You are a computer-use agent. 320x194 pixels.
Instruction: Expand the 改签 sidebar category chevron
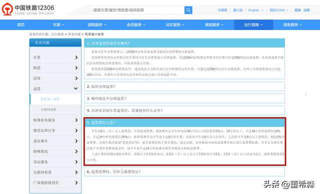[76, 78]
